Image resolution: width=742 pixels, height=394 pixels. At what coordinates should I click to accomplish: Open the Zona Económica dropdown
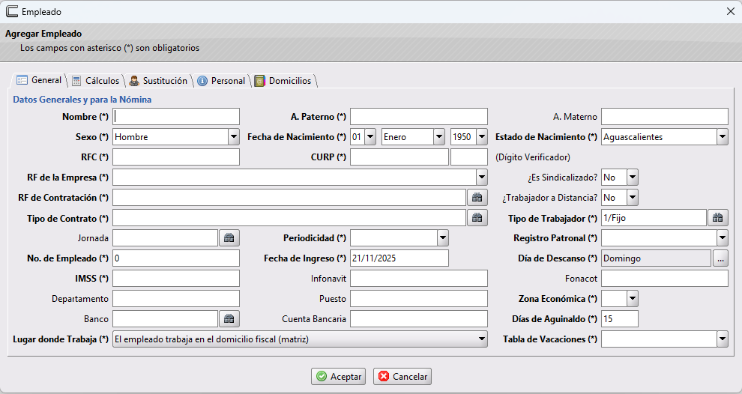[633, 298]
